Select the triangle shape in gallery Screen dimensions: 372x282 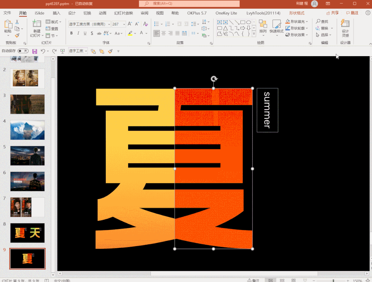pos(225,28)
